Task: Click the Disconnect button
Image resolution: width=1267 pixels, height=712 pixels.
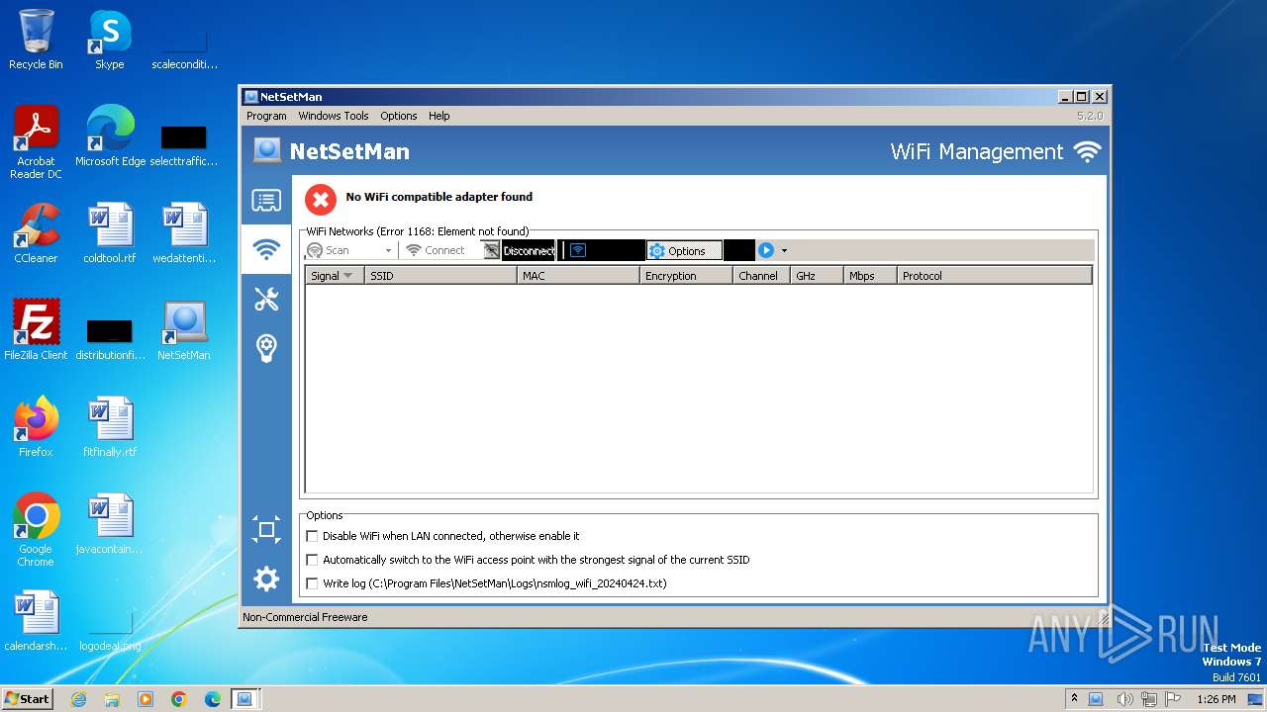Action: pyautogui.click(x=520, y=250)
